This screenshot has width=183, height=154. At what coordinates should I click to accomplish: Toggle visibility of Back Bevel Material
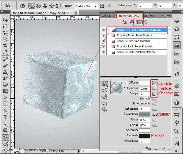pyautogui.click(x=103, y=46)
